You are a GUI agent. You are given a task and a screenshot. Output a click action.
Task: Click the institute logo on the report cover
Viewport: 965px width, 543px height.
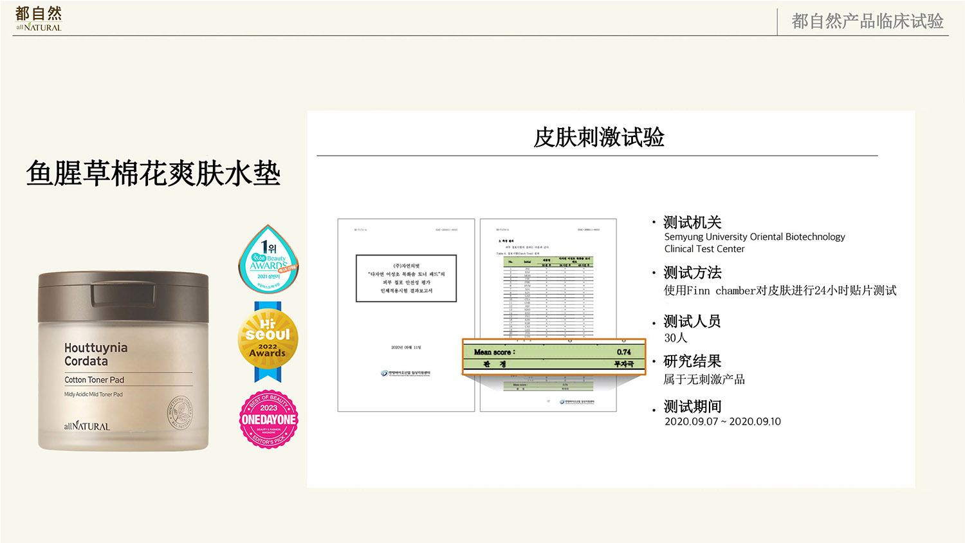pyautogui.click(x=405, y=373)
